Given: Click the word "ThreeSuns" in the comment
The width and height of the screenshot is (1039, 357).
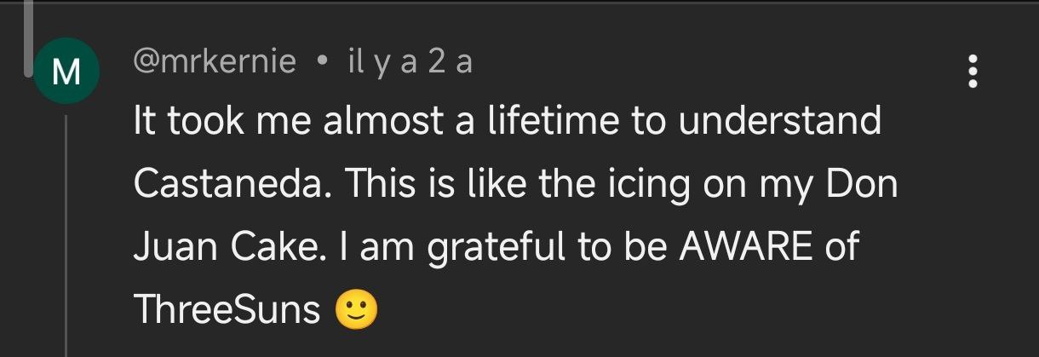Looking at the screenshot, I should click(226, 310).
